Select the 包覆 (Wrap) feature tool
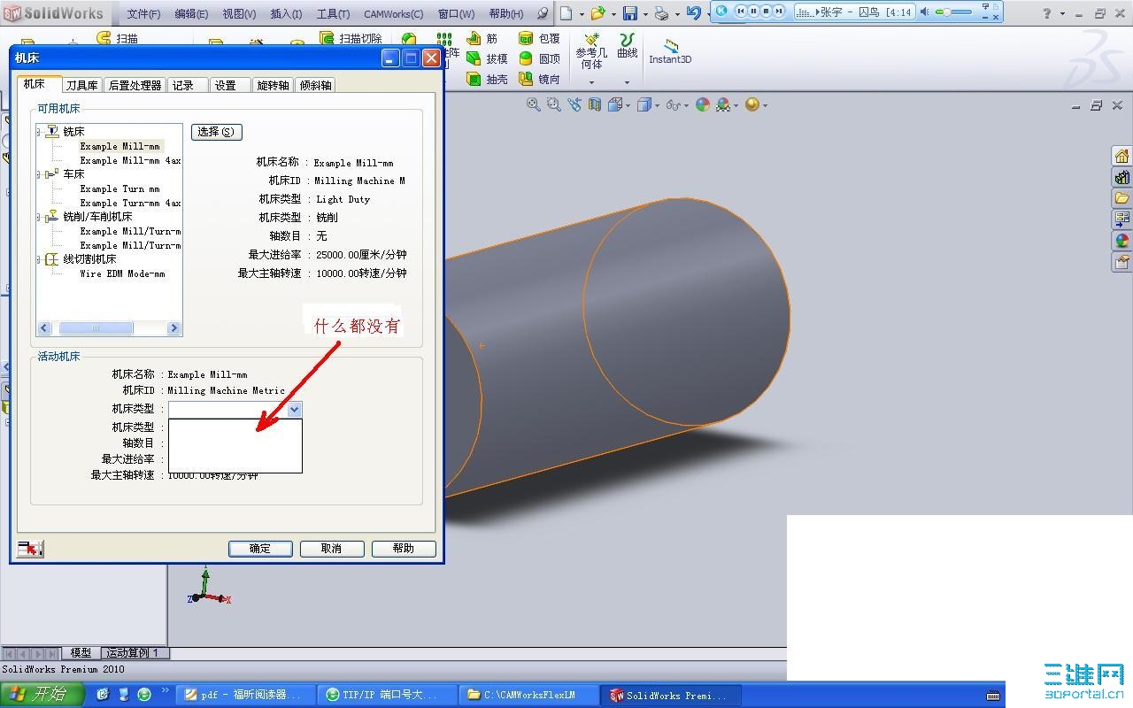Image resolution: width=1133 pixels, height=708 pixels. [x=539, y=39]
